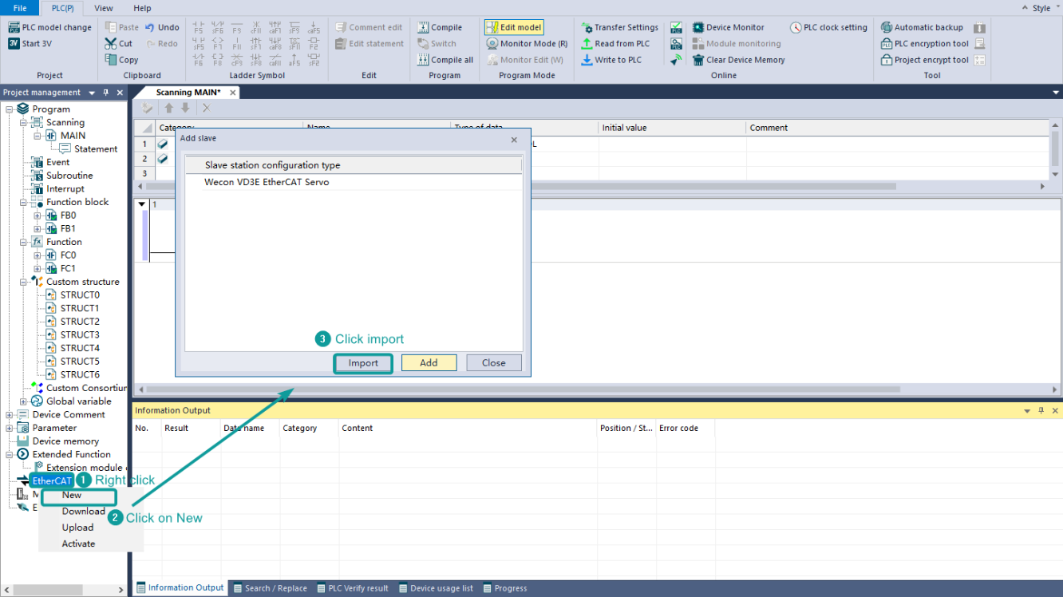Click the PLC clock setting icon
This screenshot has height=597, width=1063.
click(x=796, y=27)
